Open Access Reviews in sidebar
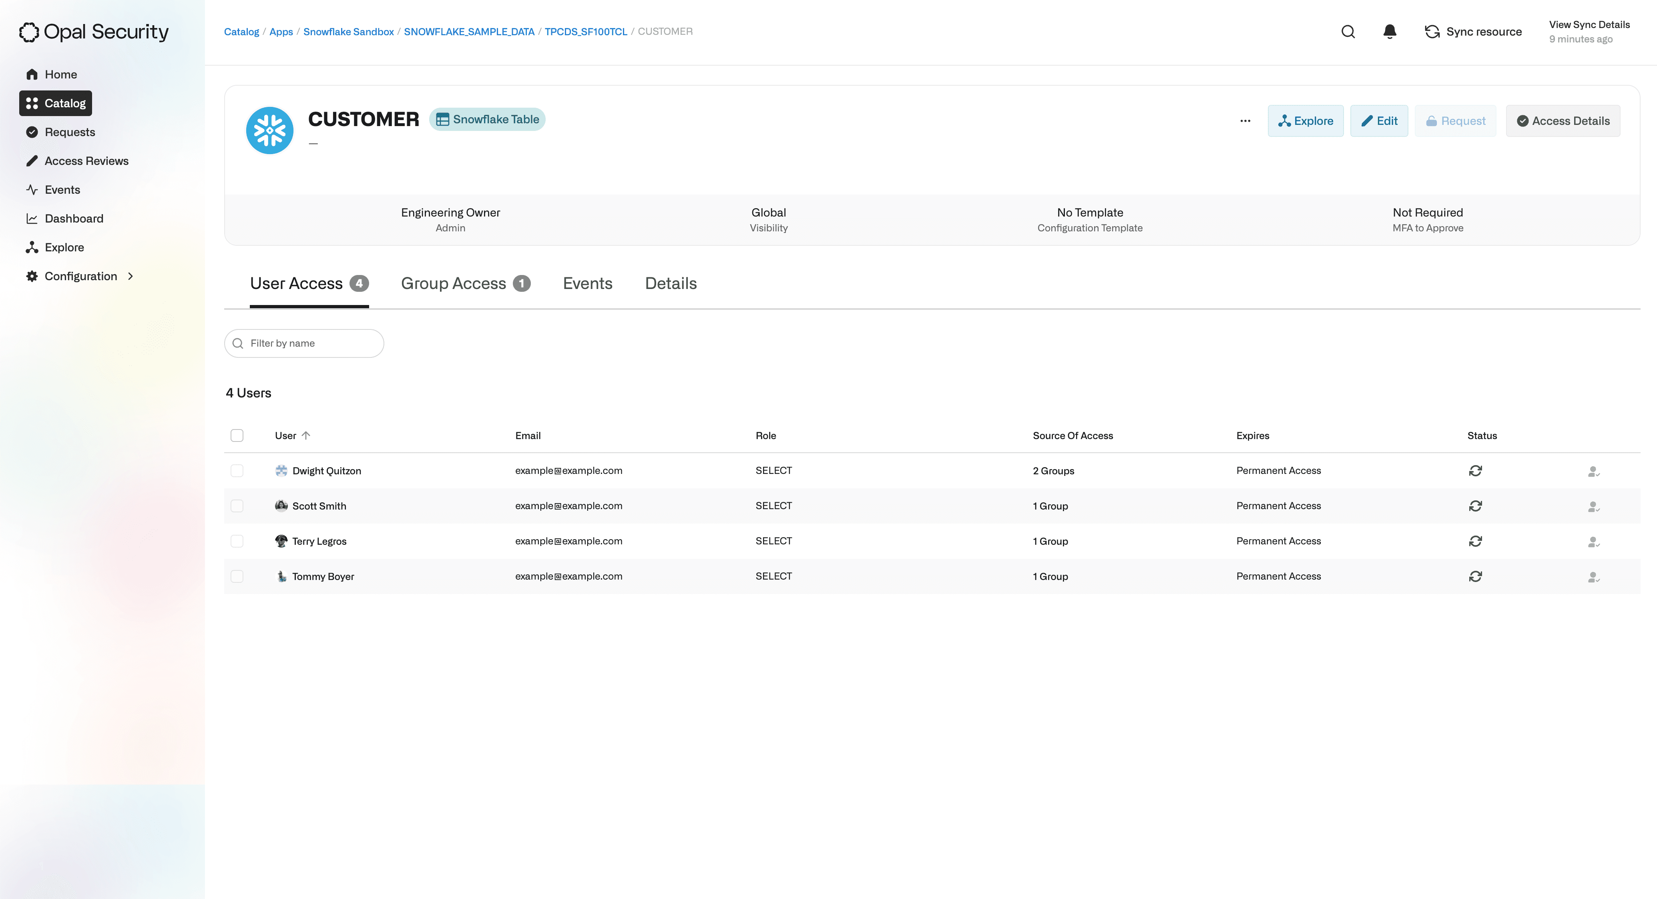Viewport: 1657px width, 899px height. 77,161
